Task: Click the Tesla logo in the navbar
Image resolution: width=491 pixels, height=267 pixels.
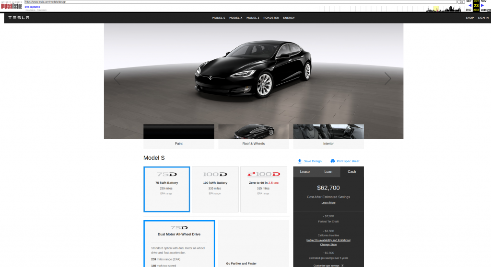Action: (x=19, y=18)
